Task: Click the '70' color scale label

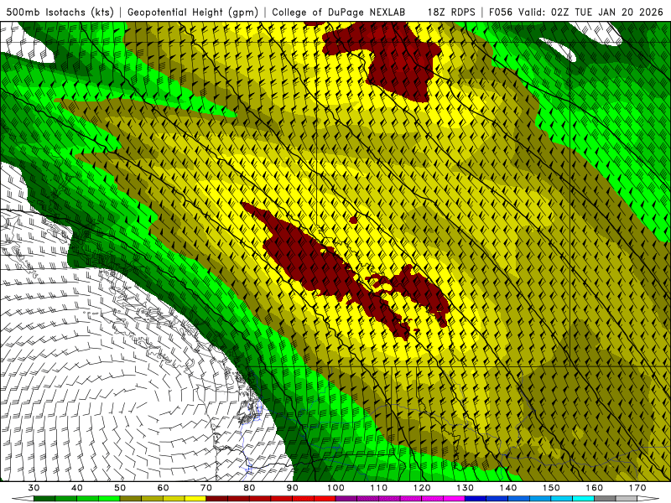Action: (206, 488)
